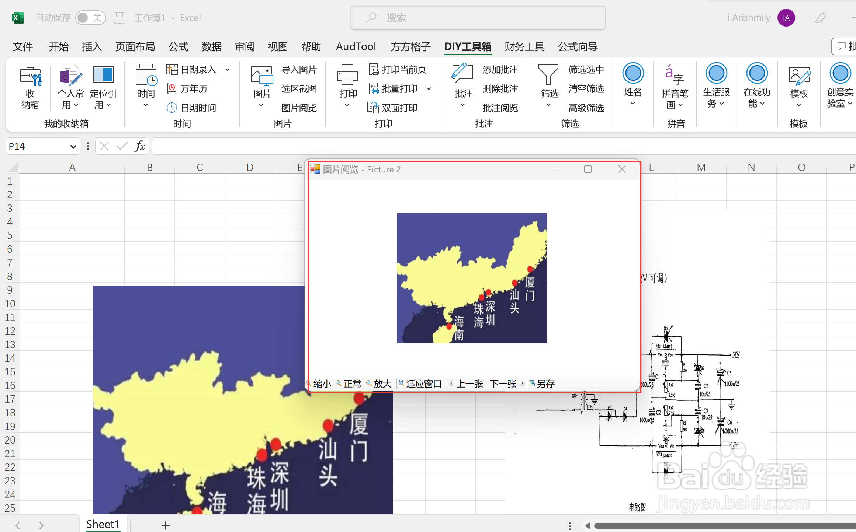
Task: Add a new sheet with plus button
Action: [165, 525]
